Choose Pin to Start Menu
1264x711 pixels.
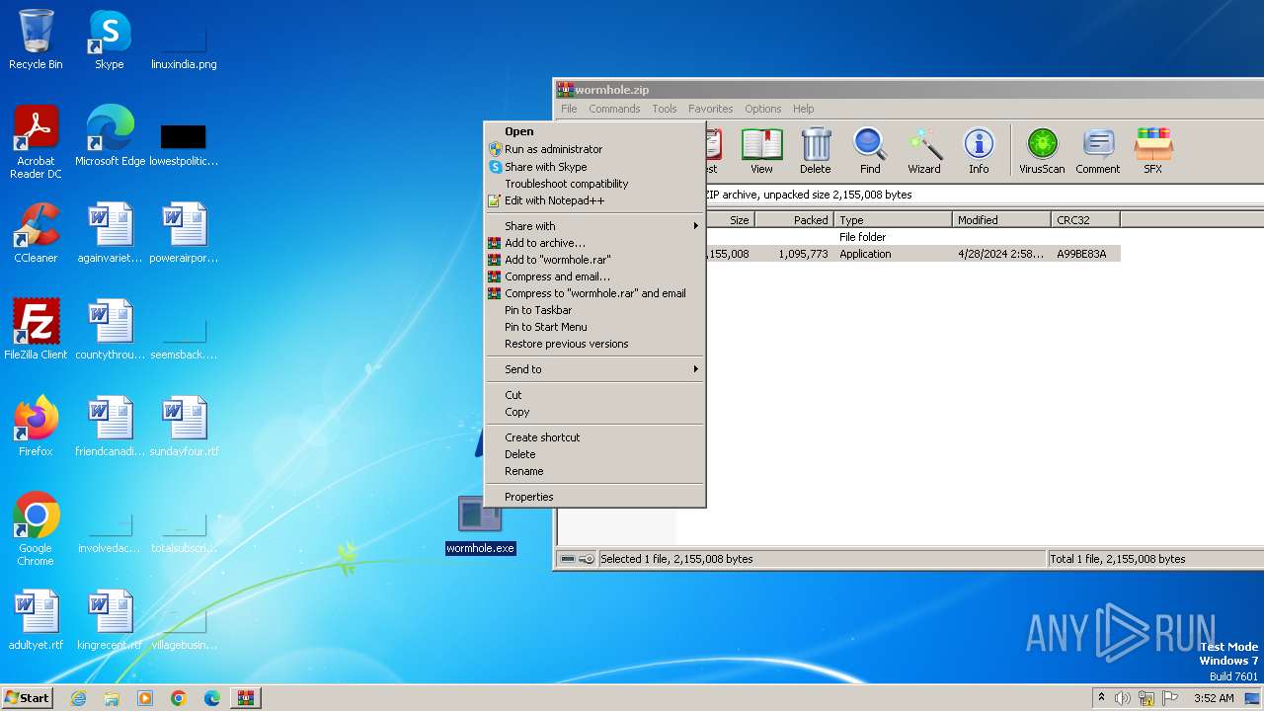point(594,327)
